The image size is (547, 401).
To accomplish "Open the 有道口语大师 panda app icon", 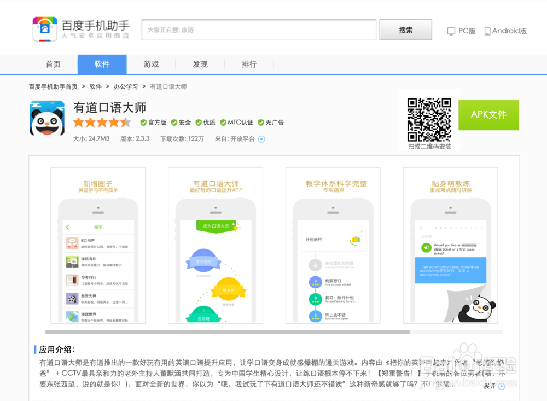I will [47, 118].
